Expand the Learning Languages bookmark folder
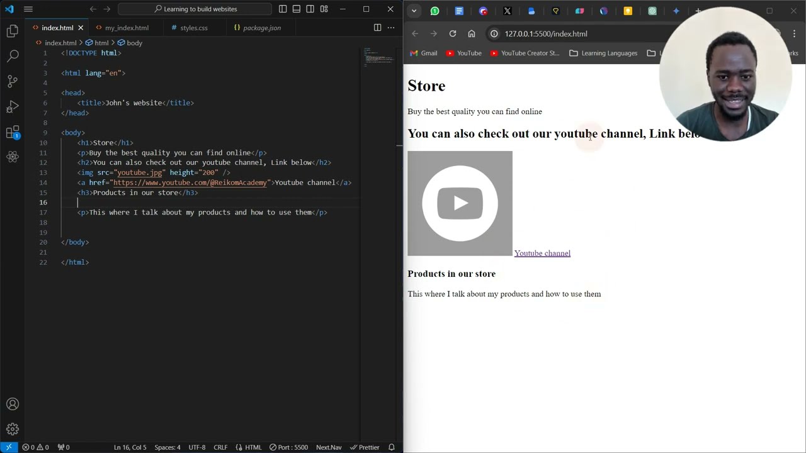 (x=603, y=53)
